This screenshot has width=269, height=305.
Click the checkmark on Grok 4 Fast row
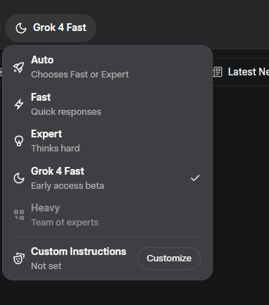click(x=195, y=178)
